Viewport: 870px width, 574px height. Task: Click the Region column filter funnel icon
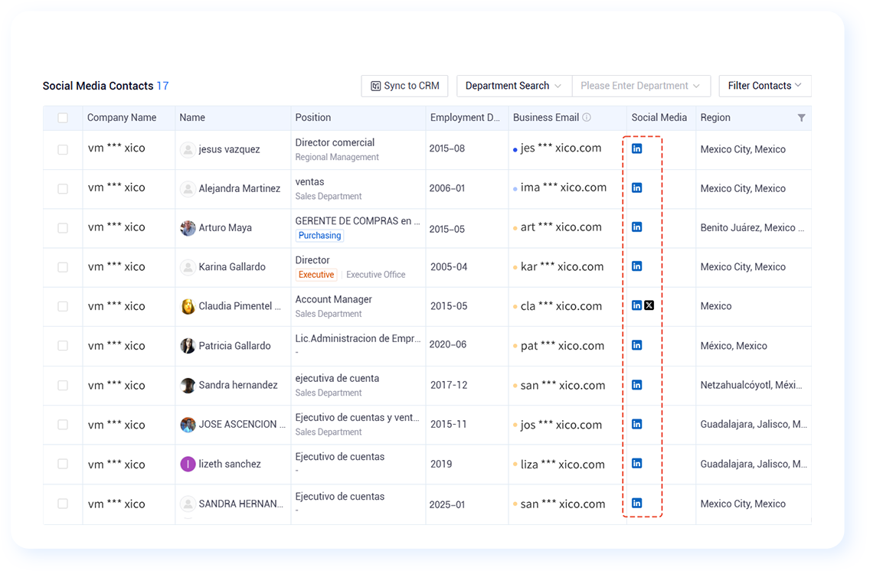click(x=801, y=118)
